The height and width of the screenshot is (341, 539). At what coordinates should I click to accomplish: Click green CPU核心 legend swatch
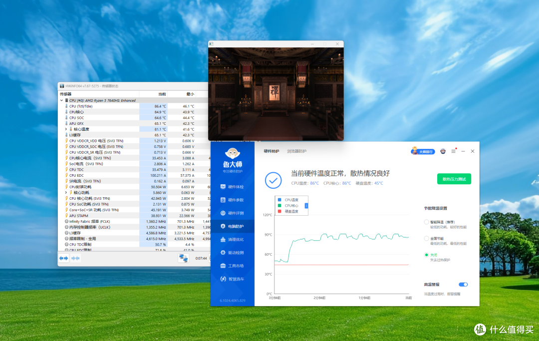click(x=279, y=206)
